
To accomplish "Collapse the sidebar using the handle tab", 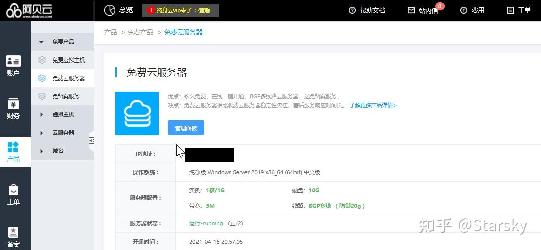I will click(x=92, y=140).
